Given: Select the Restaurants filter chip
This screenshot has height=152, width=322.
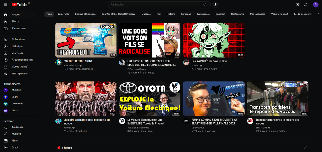Looking at the screenshot, I should pos(238,14).
